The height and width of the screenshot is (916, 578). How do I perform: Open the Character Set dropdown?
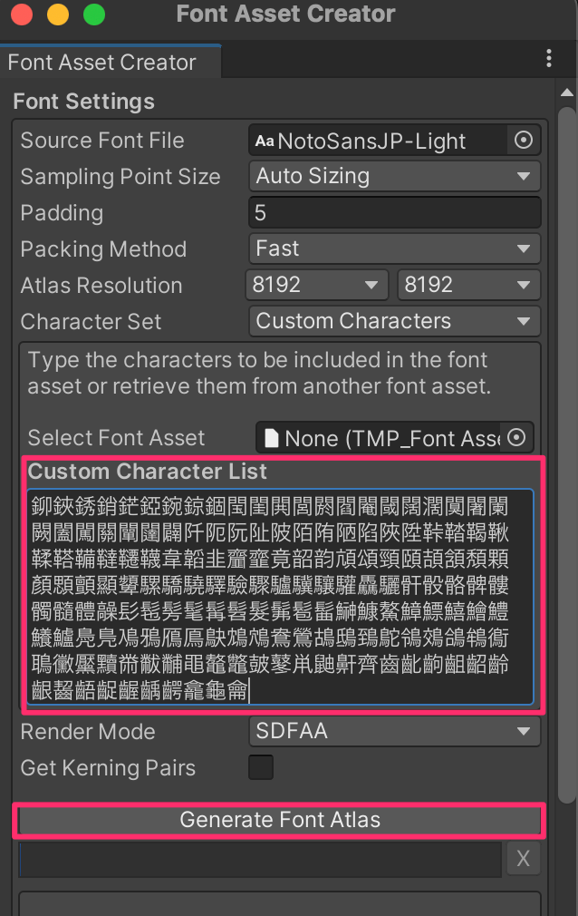coord(394,321)
